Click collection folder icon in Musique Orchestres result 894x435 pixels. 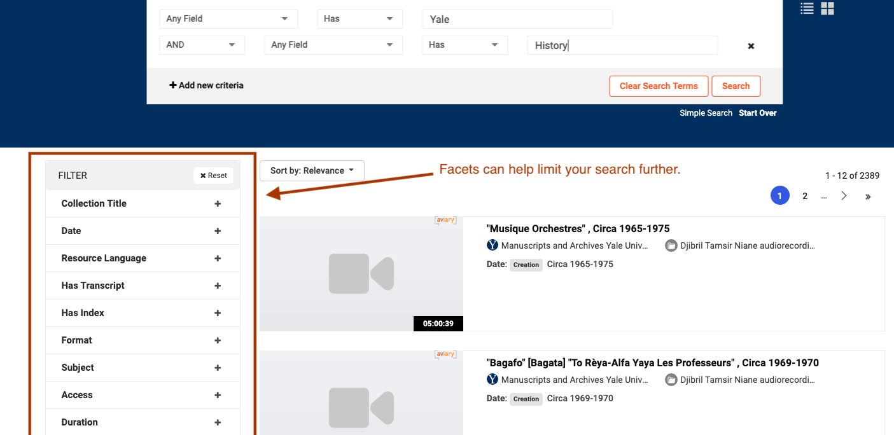pos(671,245)
